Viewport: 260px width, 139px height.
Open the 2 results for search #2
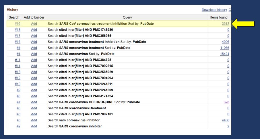(228, 126)
